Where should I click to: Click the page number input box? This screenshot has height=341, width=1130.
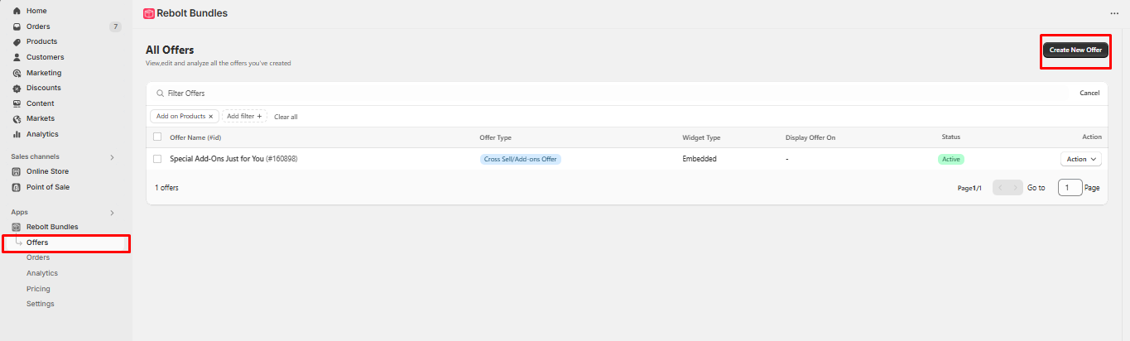pos(1070,188)
